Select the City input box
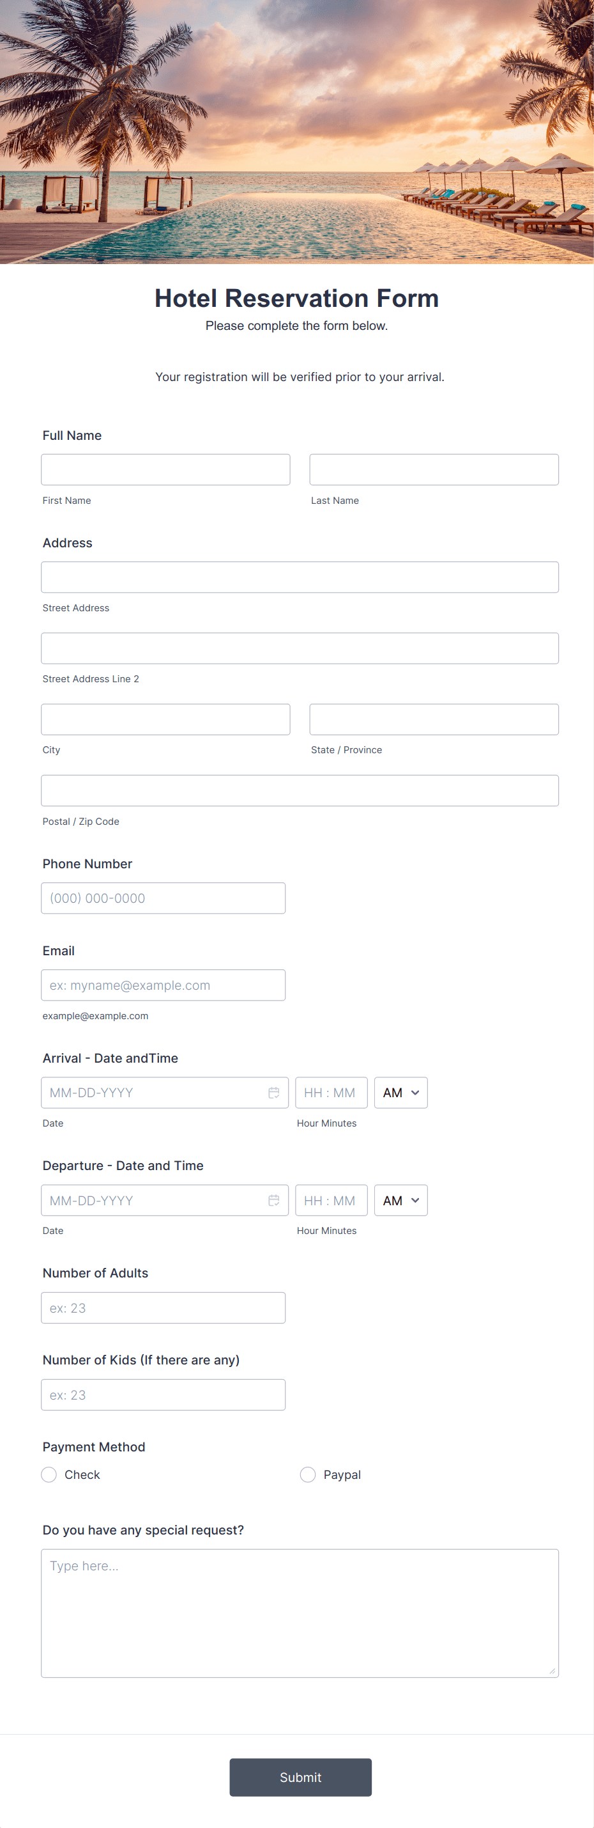The image size is (594, 1828). coord(165,719)
